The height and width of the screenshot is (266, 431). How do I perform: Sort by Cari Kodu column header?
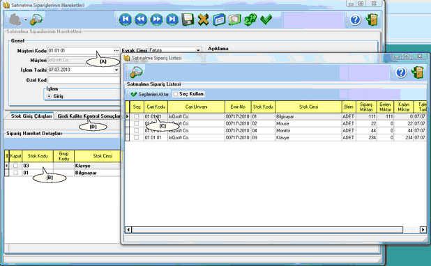pyautogui.click(x=156, y=107)
